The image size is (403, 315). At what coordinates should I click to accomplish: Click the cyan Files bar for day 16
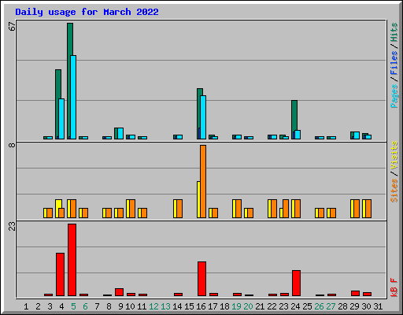click(x=203, y=117)
